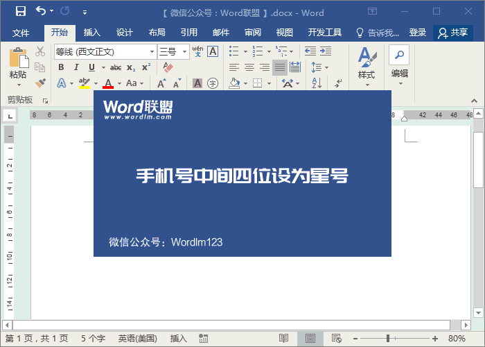Screen dimensions: 485x347
Task: Open the 剪贴板 clipboard pane launcher
Action: [x=45, y=101]
